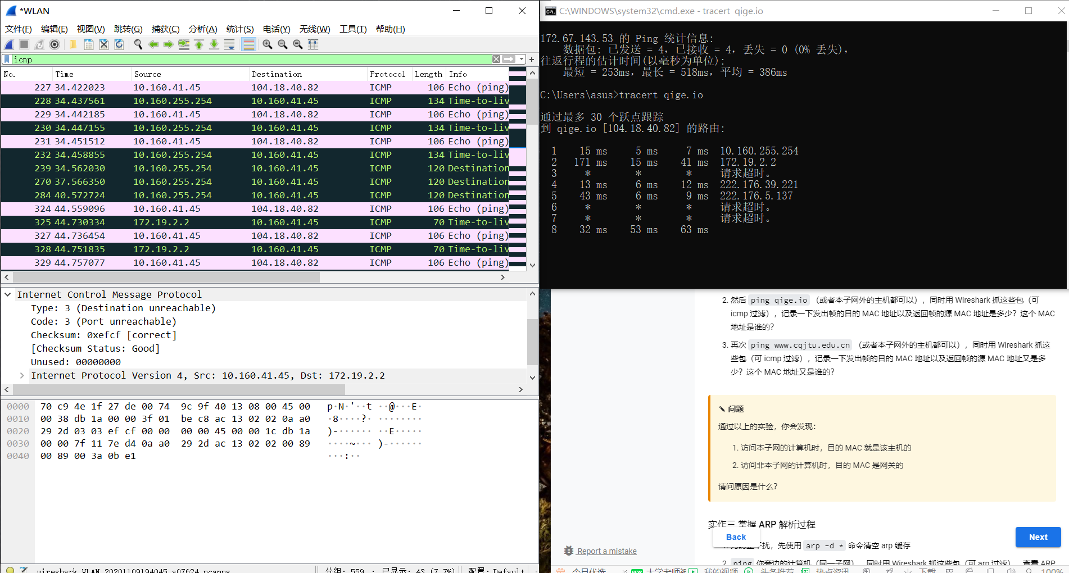Zoom in on packet text
The height and width of the screenshot is (573, 1069).
268,44
